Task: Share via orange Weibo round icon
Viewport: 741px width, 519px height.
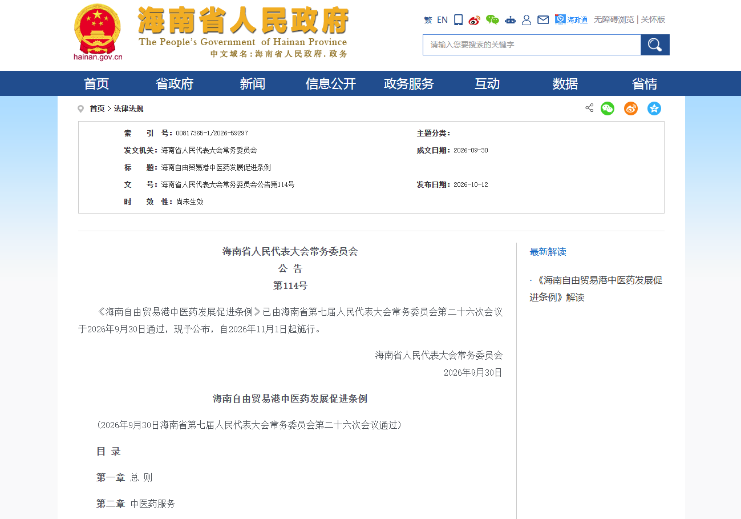Action: (631, 108)
